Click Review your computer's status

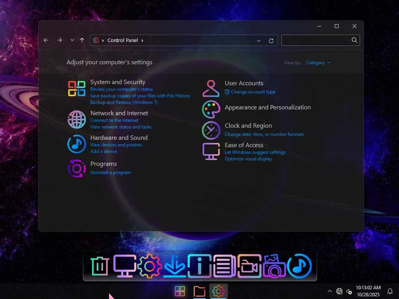point(122,89)
